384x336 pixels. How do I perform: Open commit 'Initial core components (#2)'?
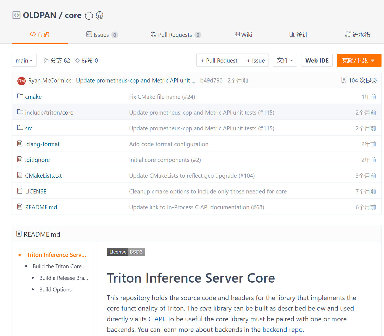[165, 160]
